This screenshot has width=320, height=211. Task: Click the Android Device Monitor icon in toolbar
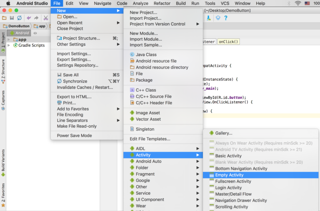(x=218, y=18)
